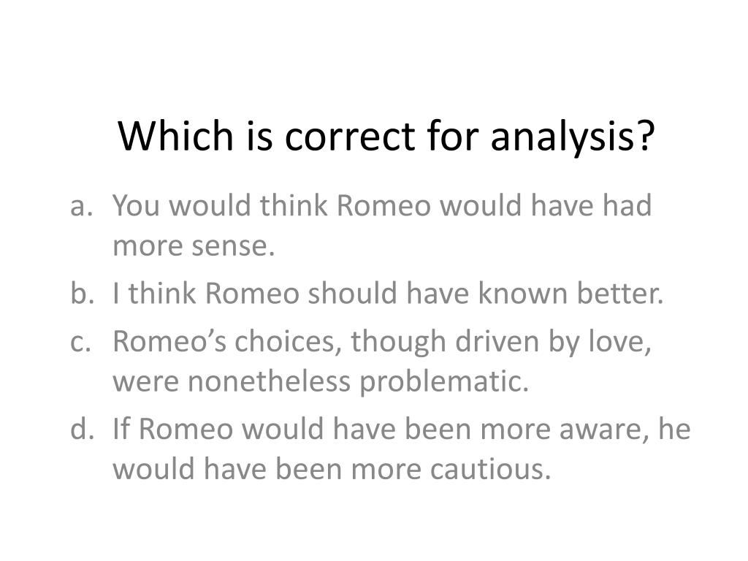Click the letter "b." list marker
The height and width of the screenshot is (561, 748).
click(x=82, y=292)
